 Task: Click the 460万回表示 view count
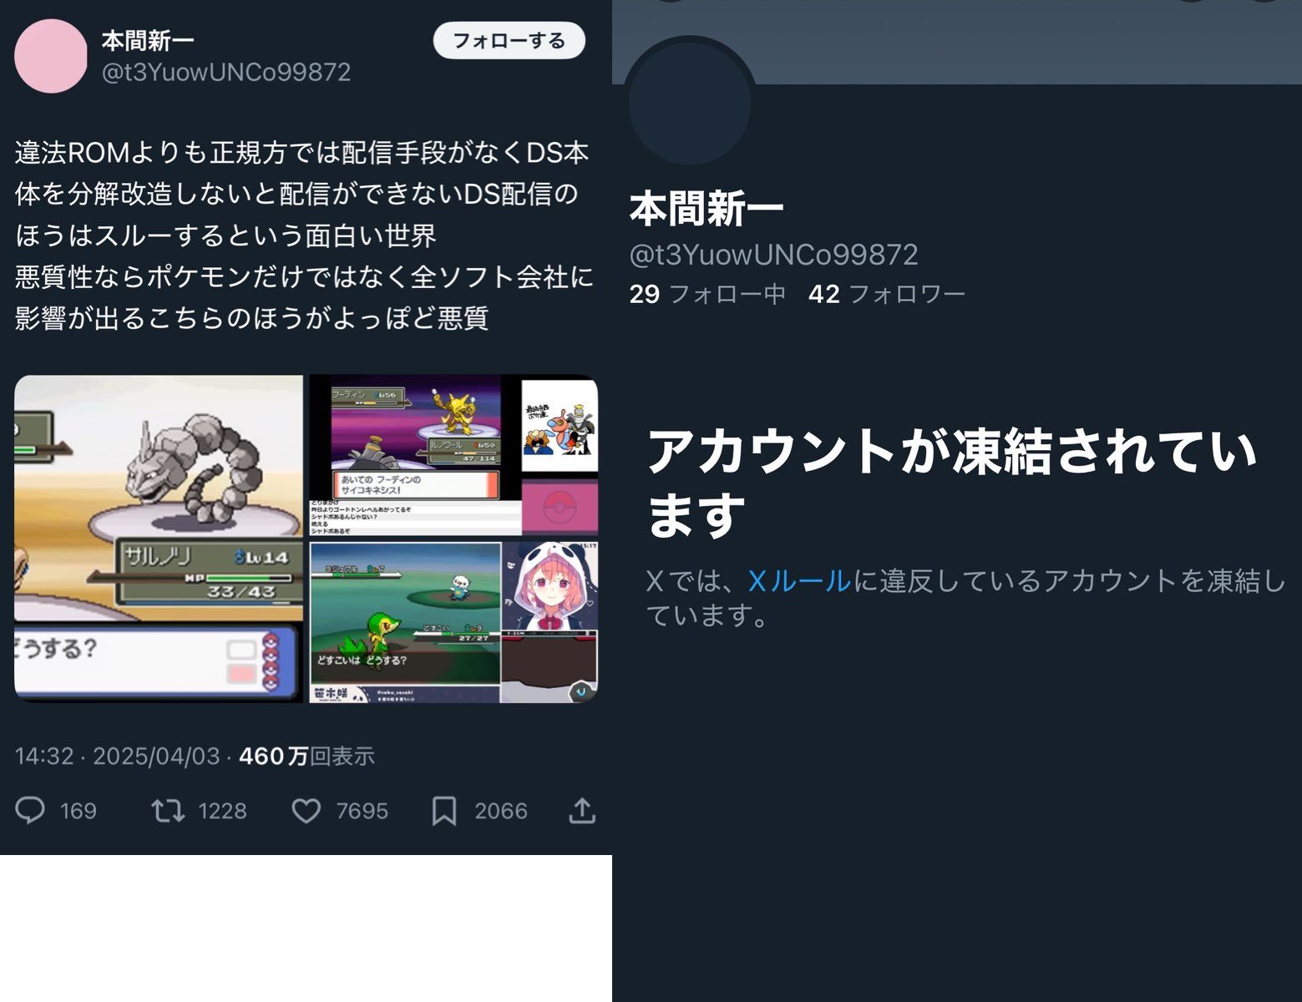[307, 757]
